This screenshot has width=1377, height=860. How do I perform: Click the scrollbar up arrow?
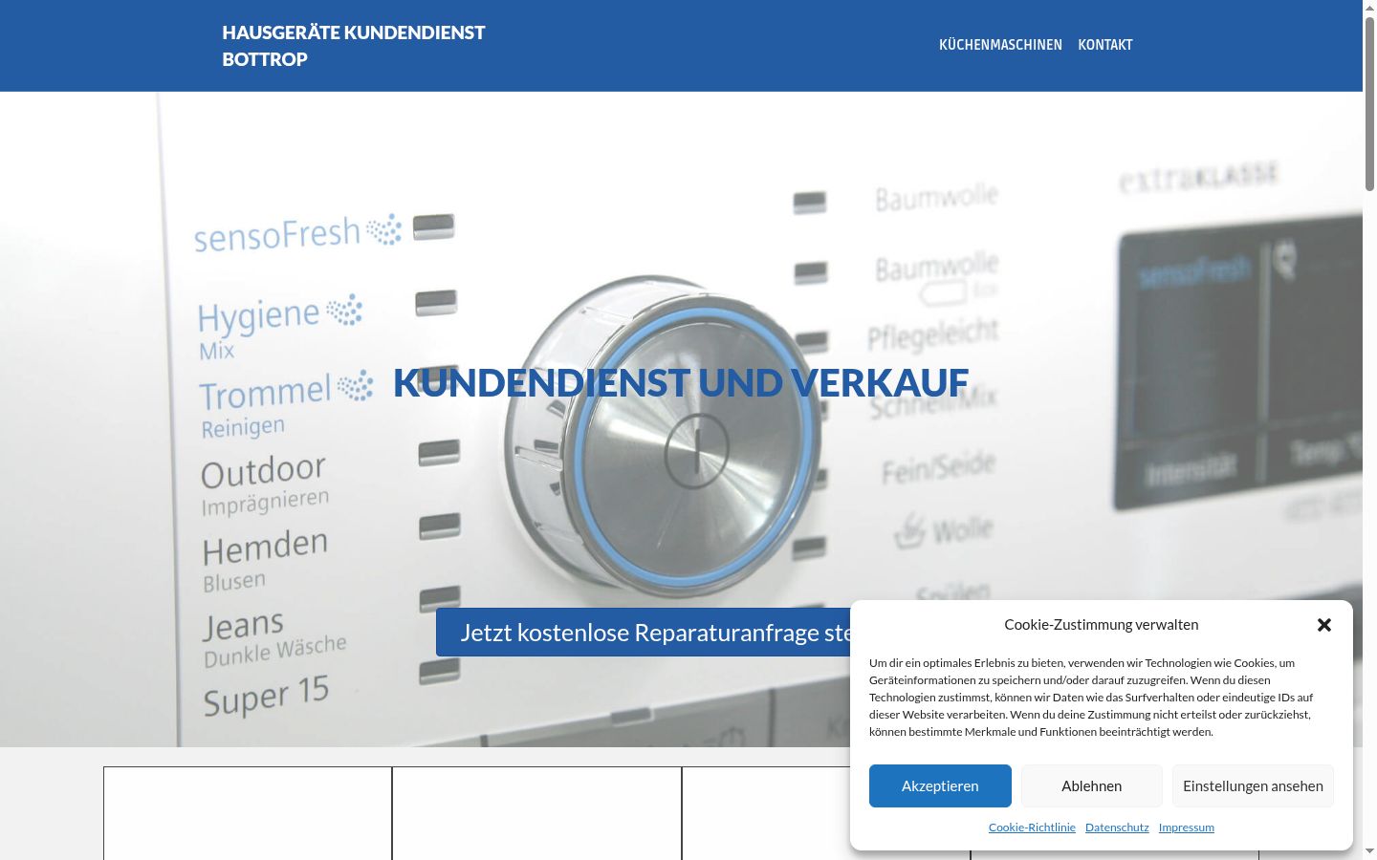point(1369,8)
